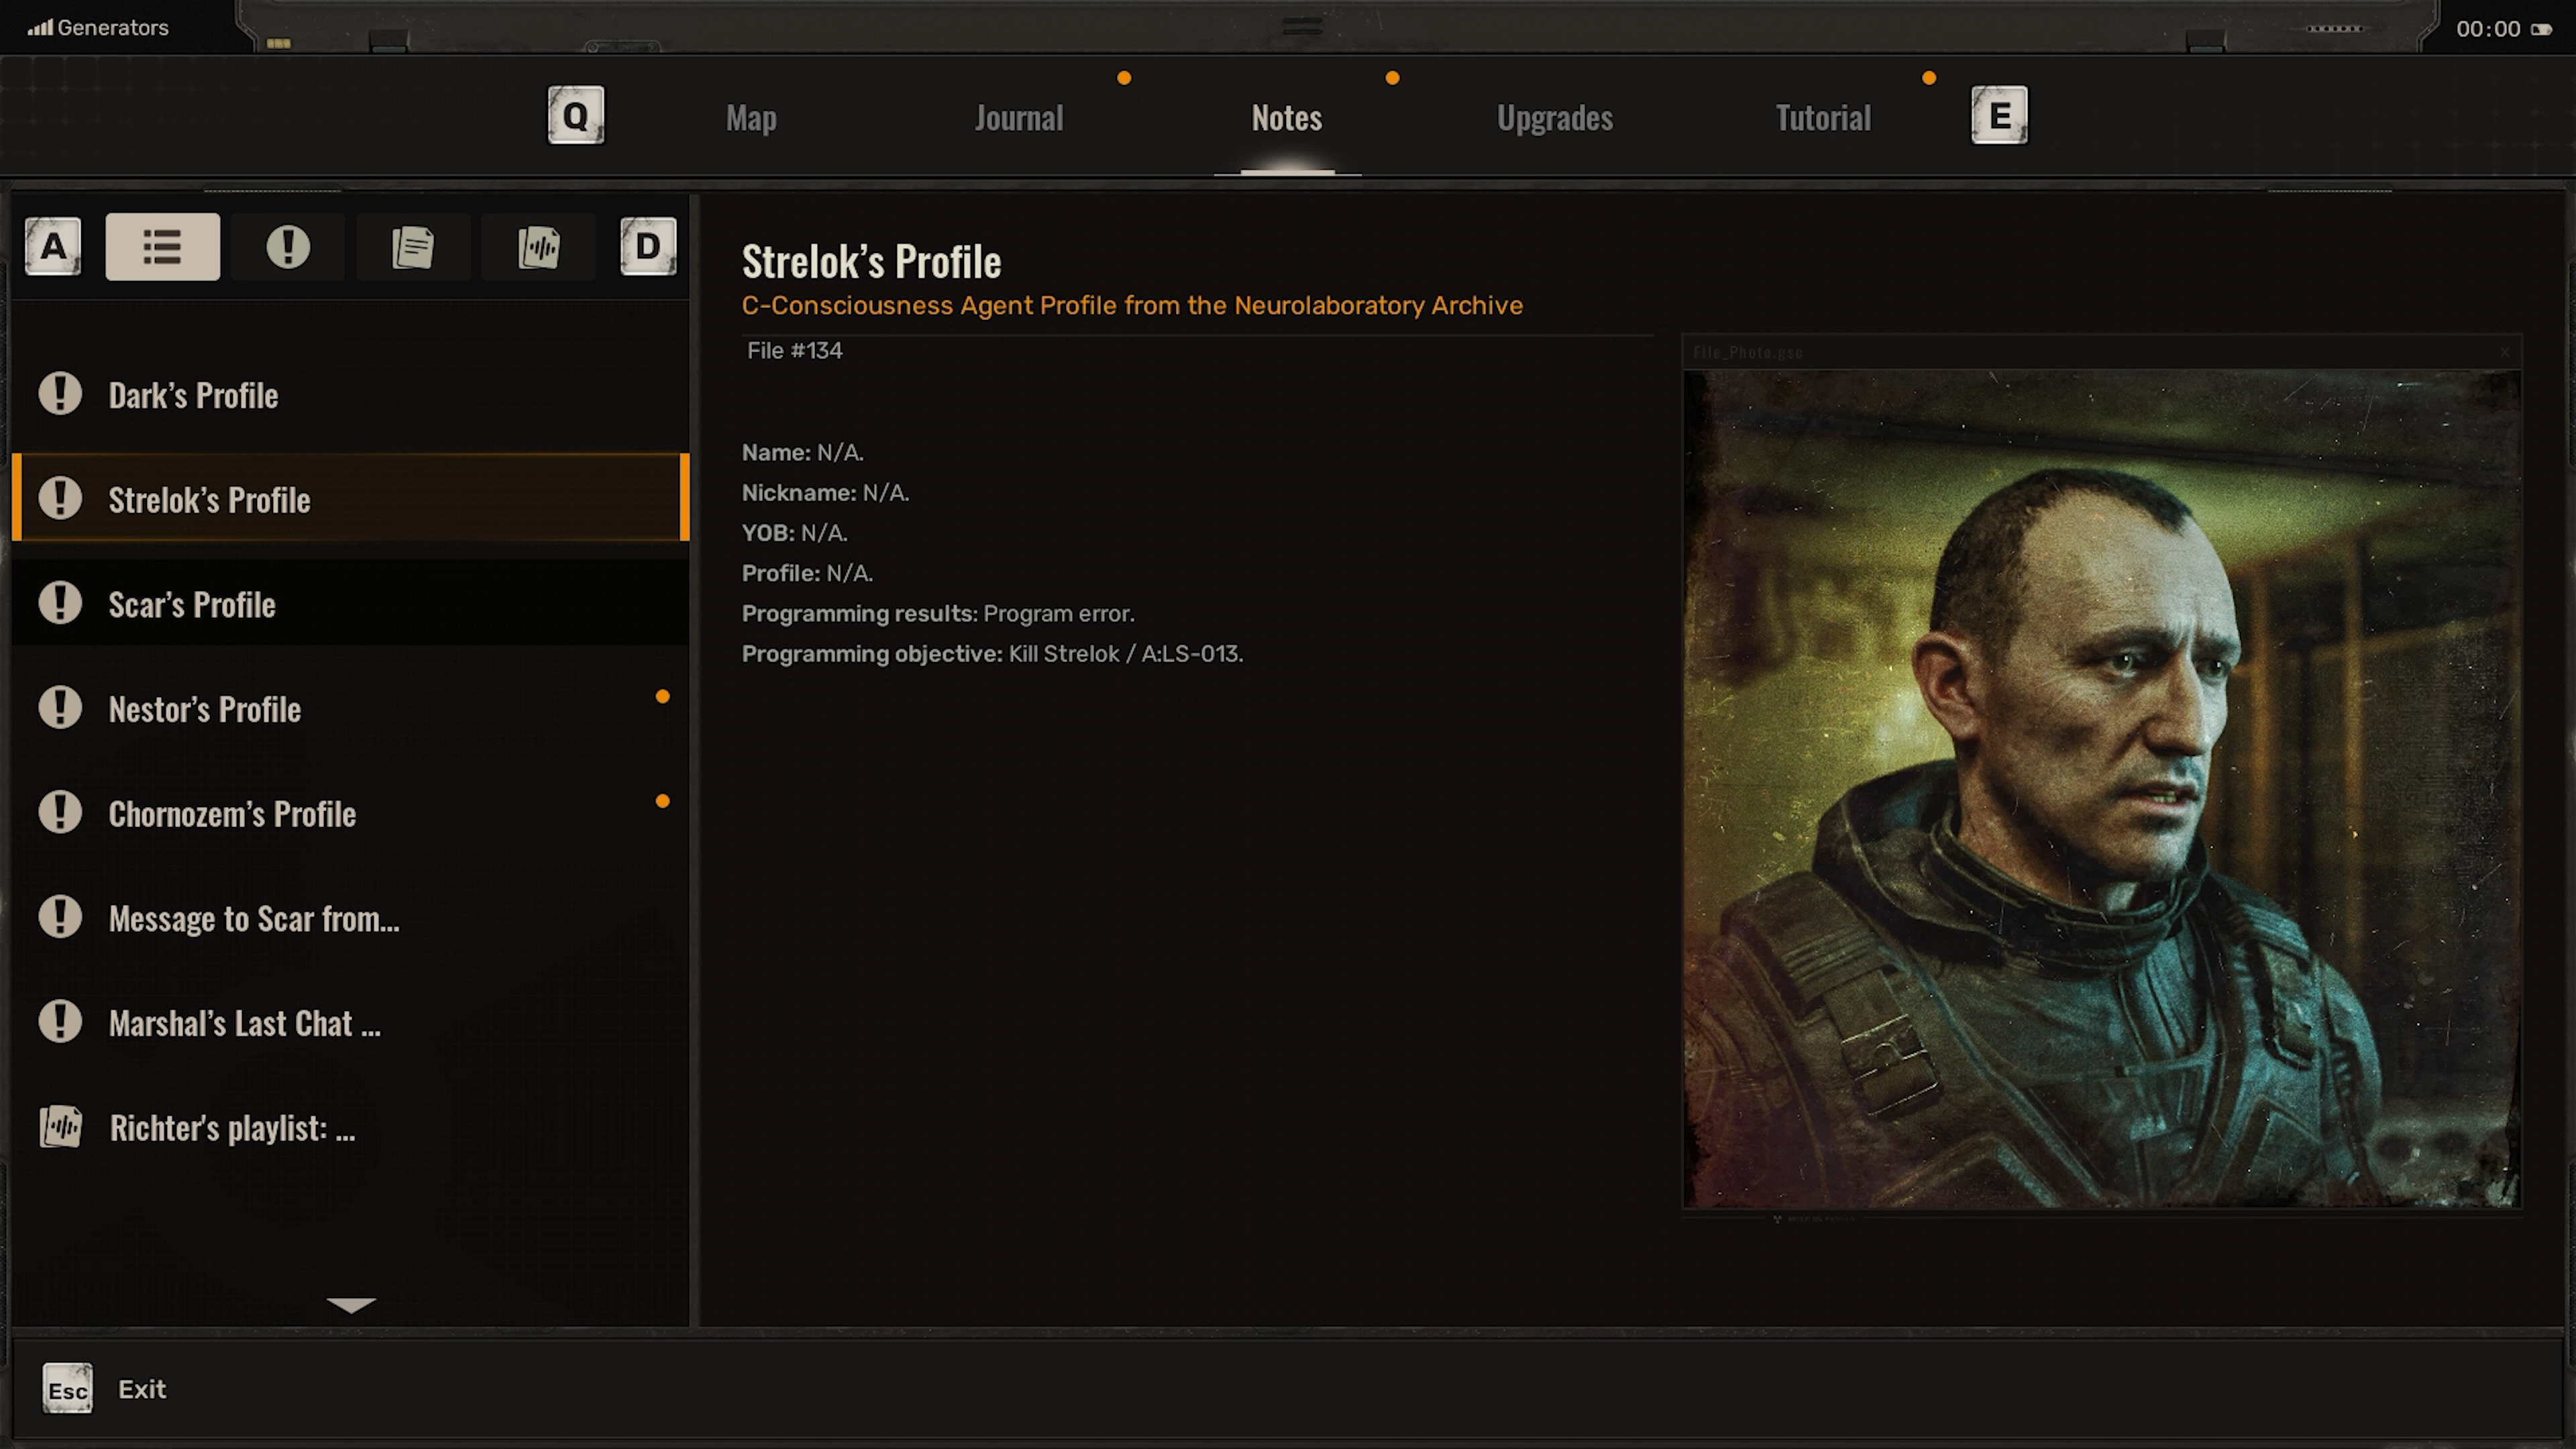
Task: Open the Tutorial tab
Action: point(1822,118)
